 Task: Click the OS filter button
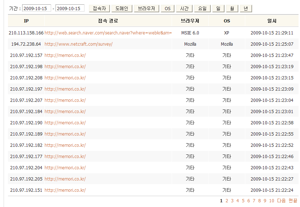click(x=167, y=8)
